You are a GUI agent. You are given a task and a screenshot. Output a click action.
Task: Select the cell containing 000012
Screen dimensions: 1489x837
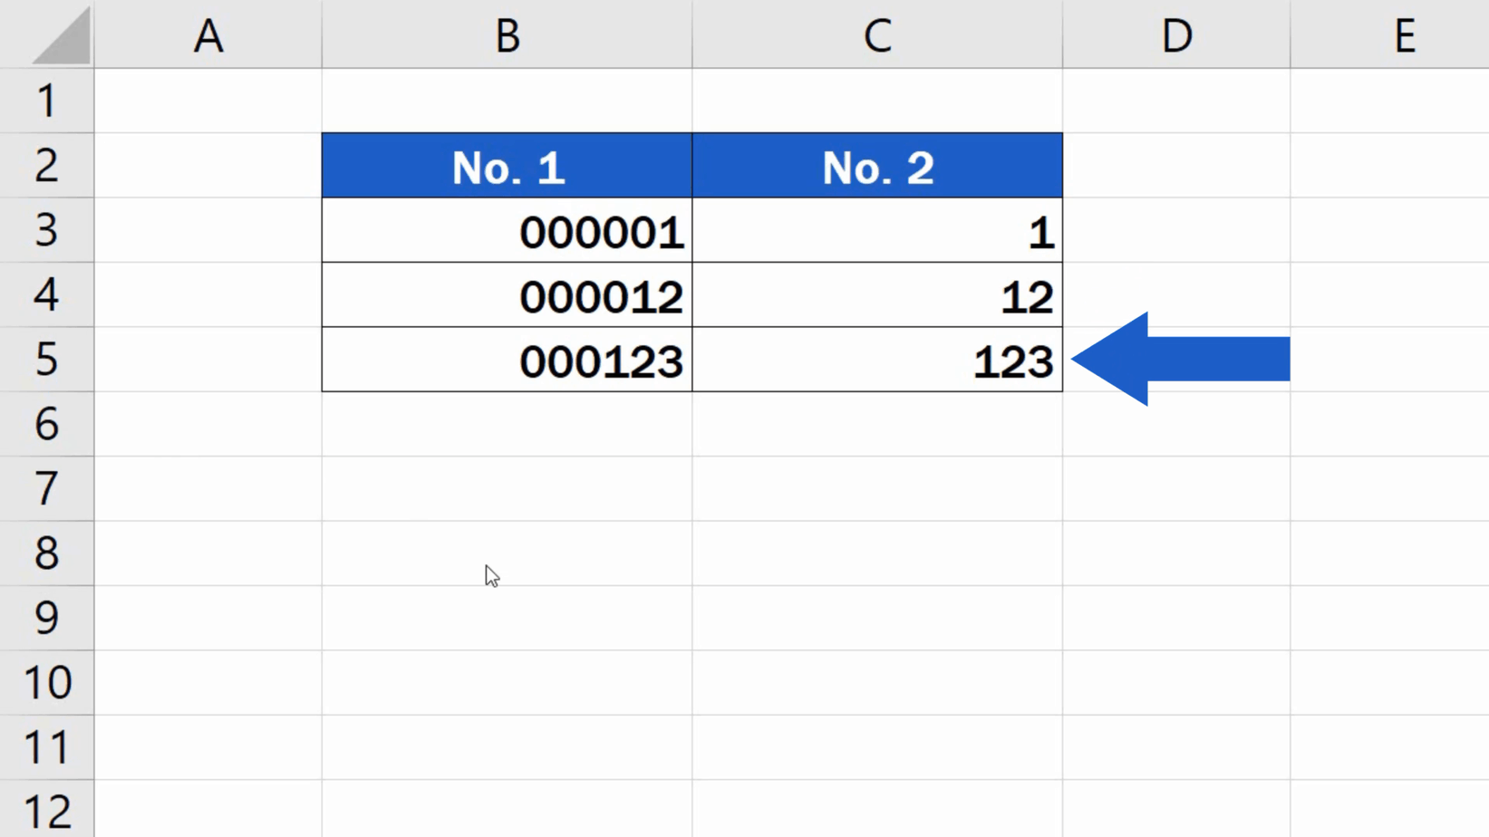(x=508, y=294)
